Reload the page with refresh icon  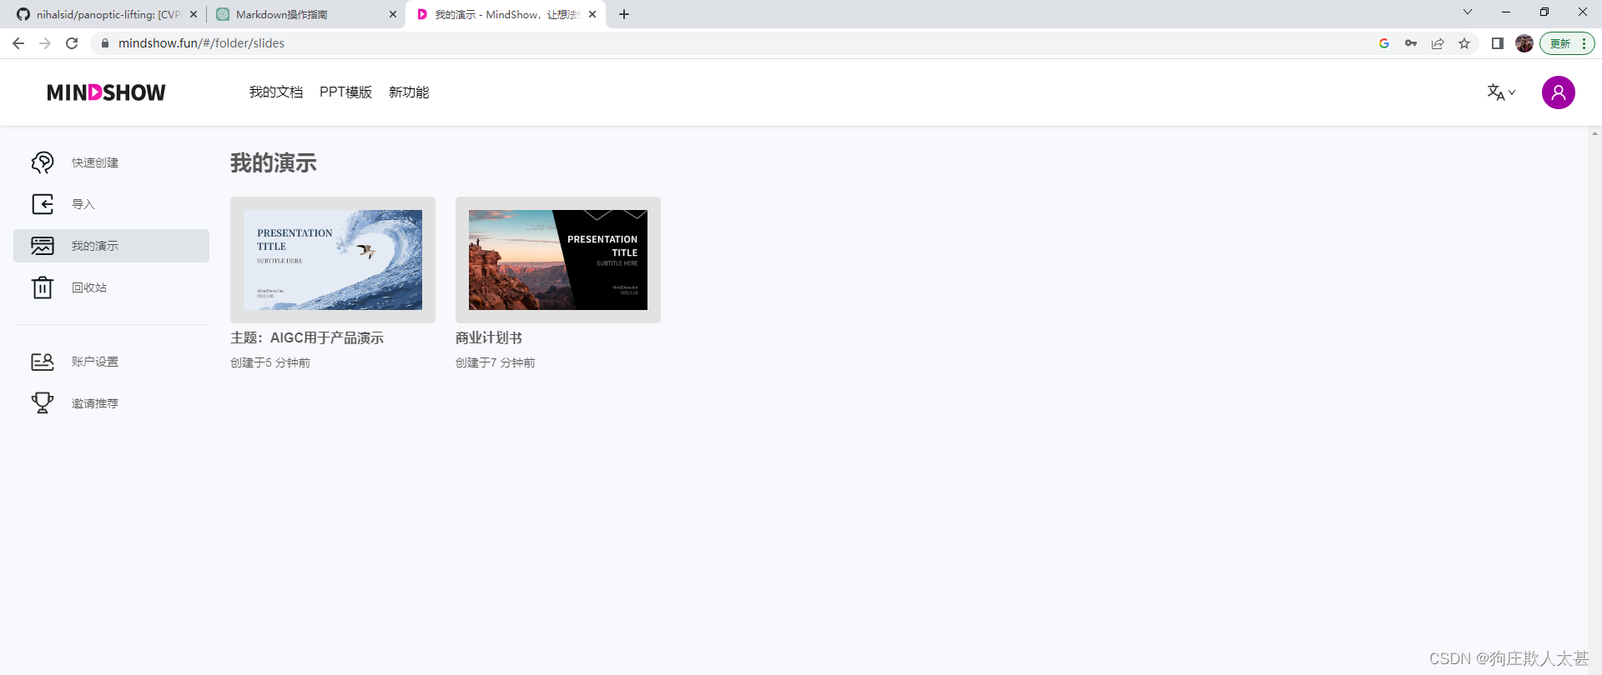click(x=72, y=43)
